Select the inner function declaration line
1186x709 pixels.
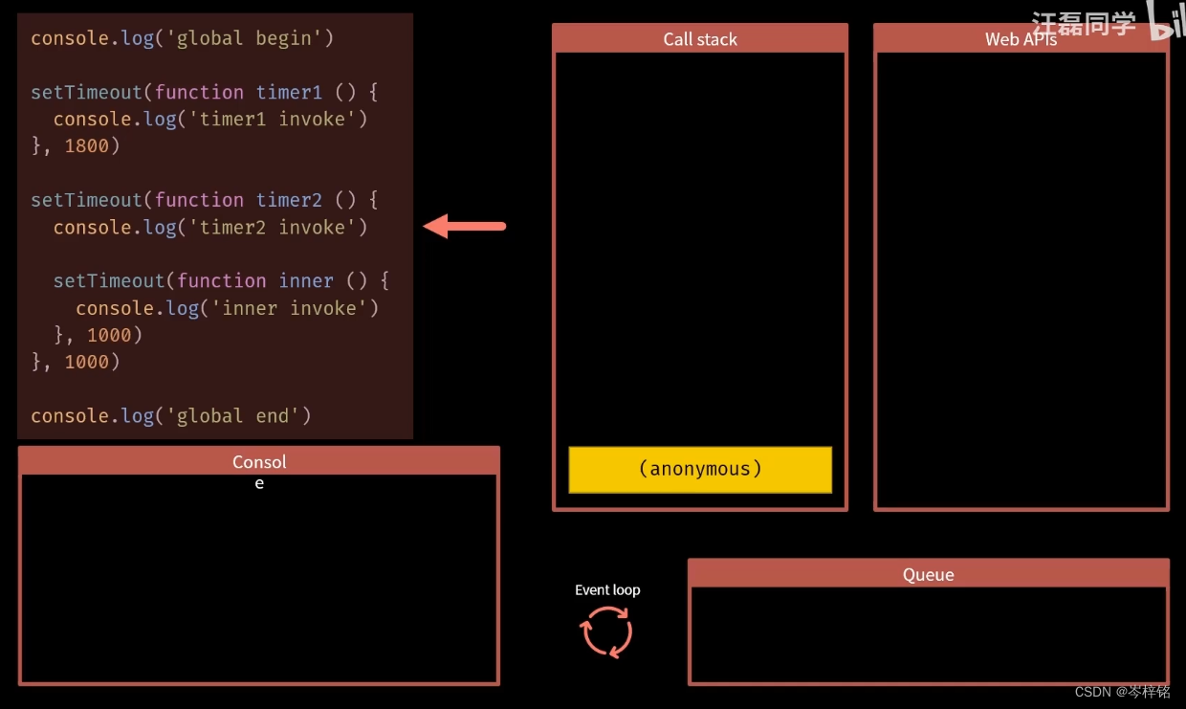220,280
